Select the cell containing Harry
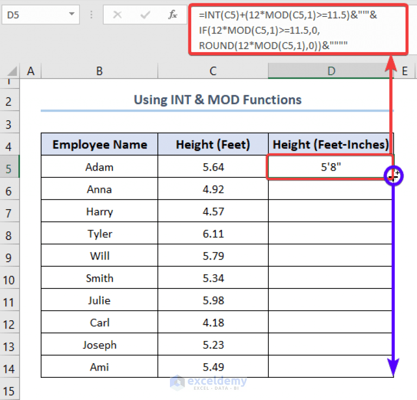Image resolution: width=417 pixels, height=400 pixels. point(99,211)
